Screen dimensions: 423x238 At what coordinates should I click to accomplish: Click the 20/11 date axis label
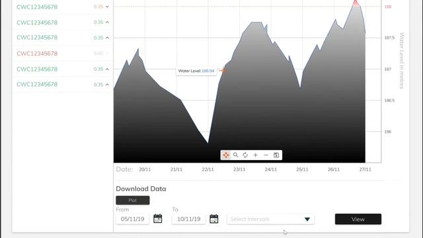point(145,169)
